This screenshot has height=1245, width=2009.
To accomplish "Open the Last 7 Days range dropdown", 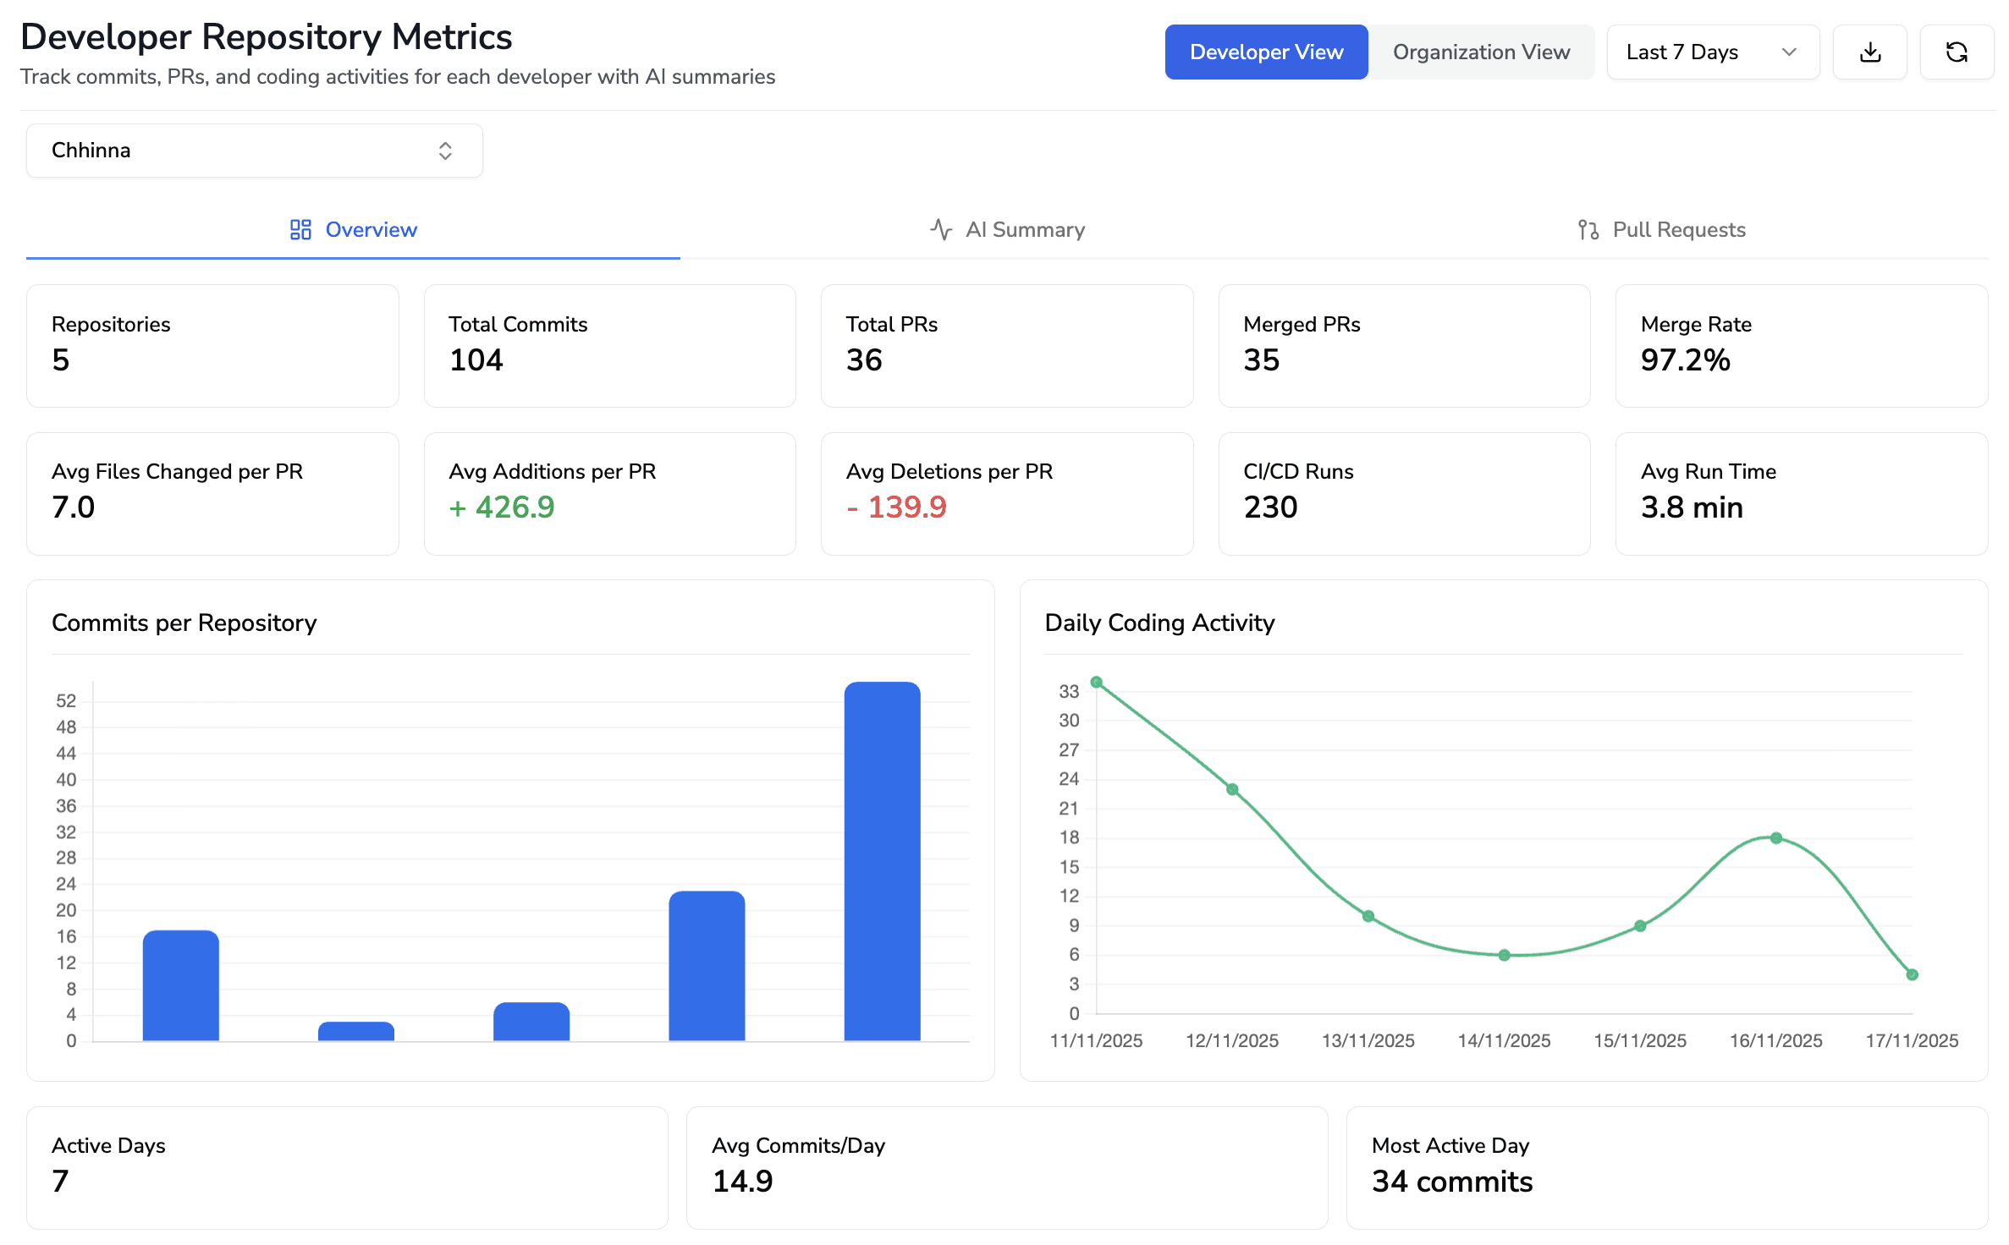I will coord(1713,52).
